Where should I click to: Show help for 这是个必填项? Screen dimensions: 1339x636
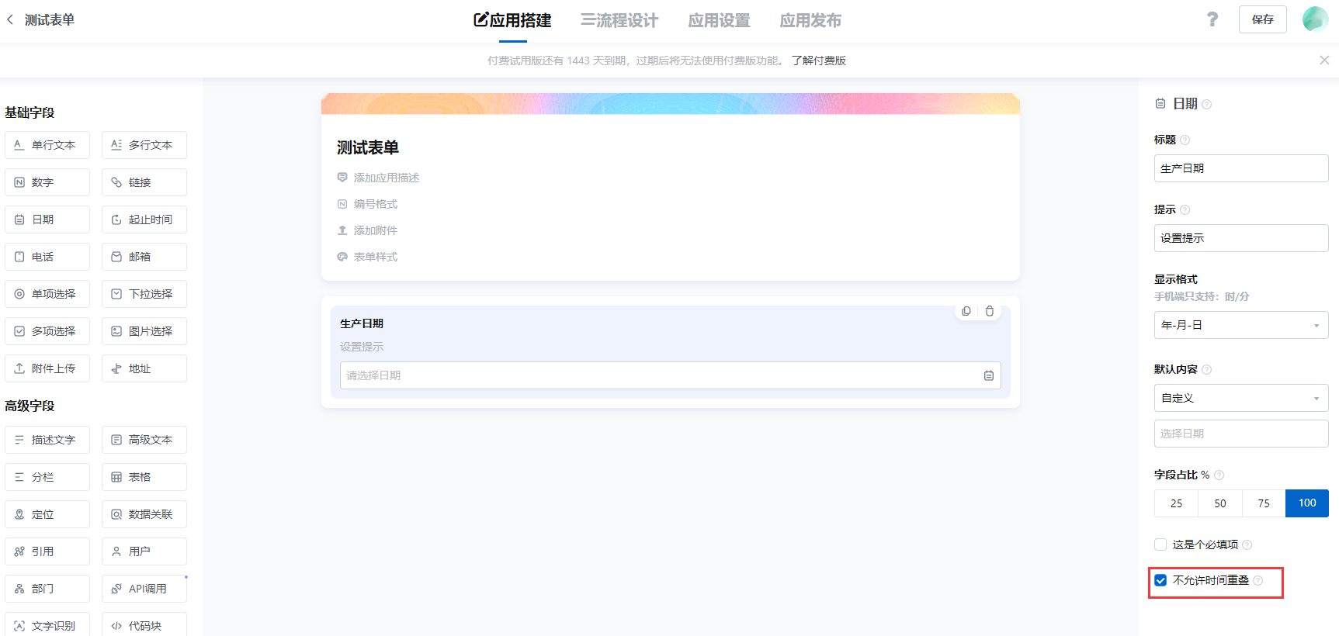(1247, 544)
